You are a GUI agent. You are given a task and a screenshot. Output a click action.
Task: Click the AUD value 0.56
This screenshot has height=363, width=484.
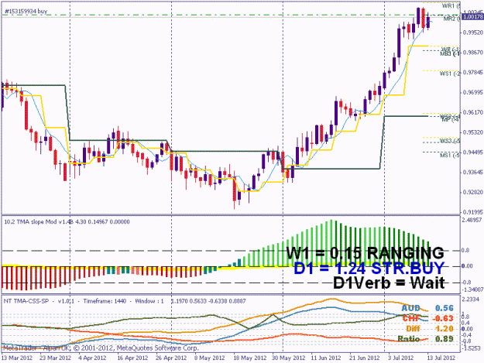point(445,308)
